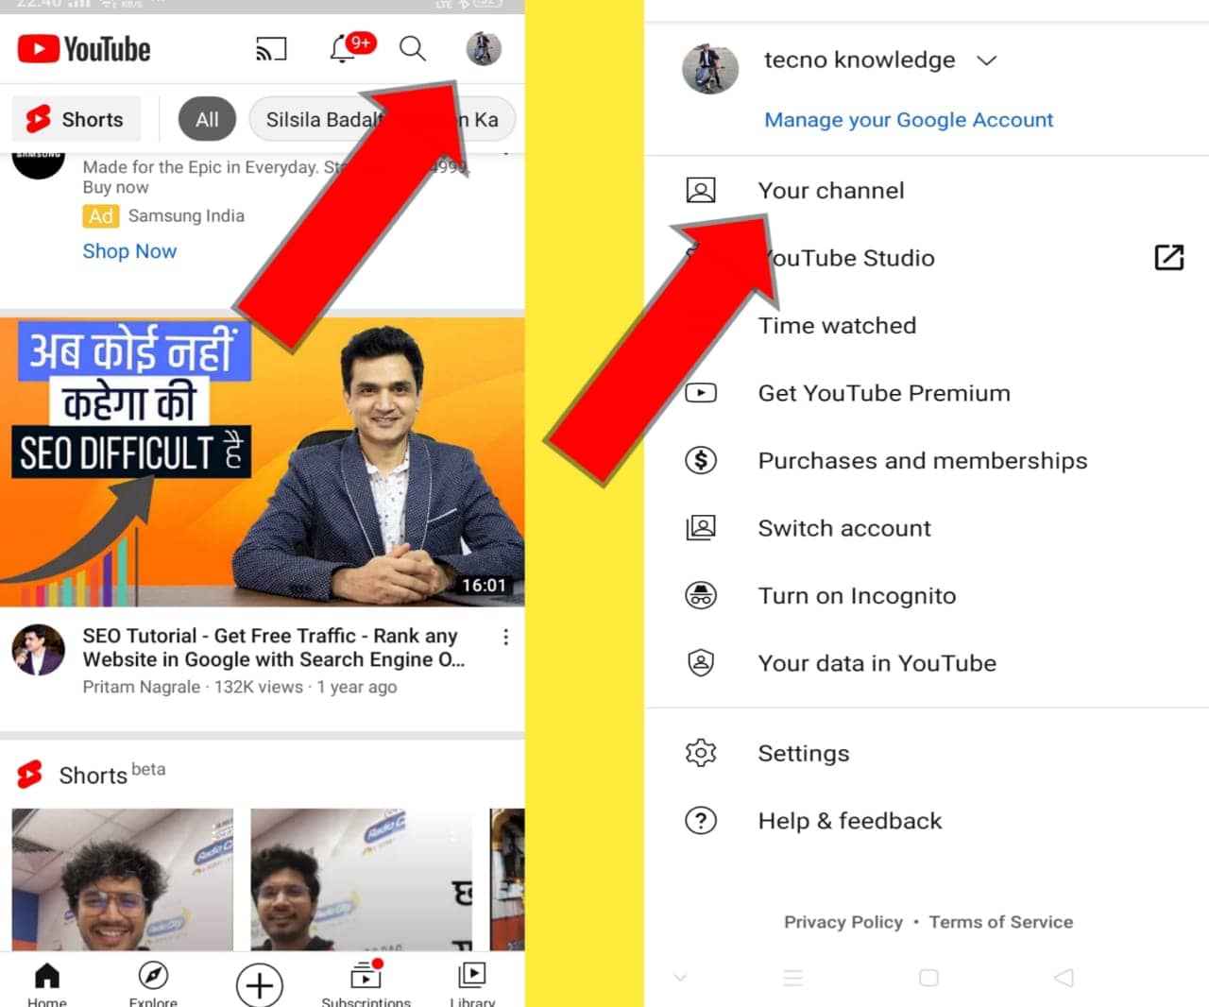Tap the Incognito spy icon
The height and width of the screenshot is (1007, 1209).
[701, 595]
